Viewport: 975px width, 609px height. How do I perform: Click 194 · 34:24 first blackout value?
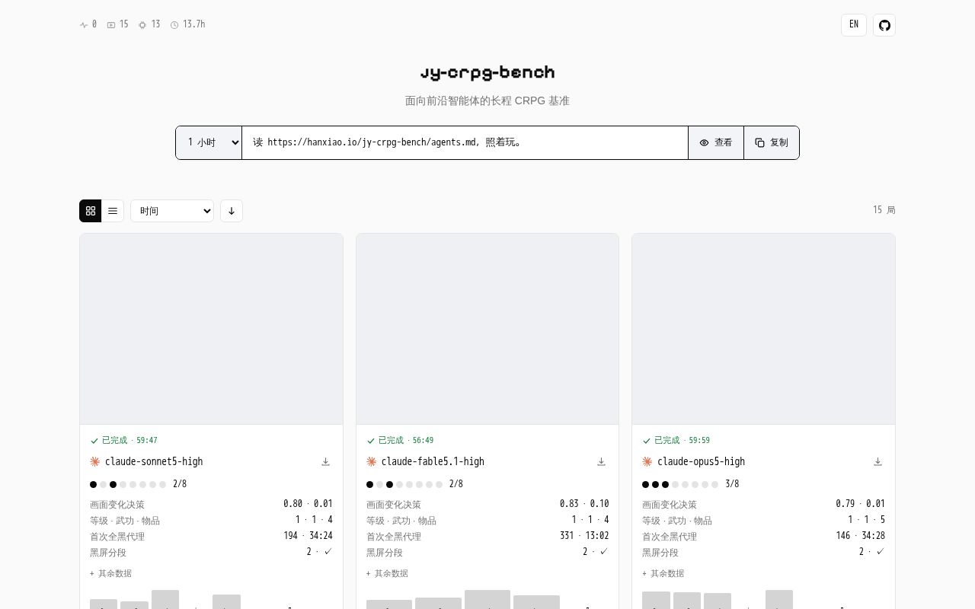[x=308, y=536]
